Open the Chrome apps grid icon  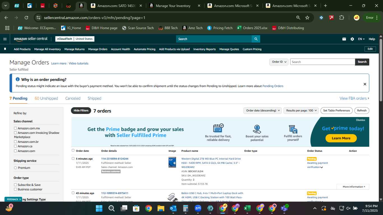(7, 28)
